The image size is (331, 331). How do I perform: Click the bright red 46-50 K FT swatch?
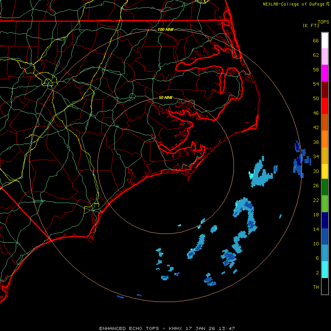(325, 106)
